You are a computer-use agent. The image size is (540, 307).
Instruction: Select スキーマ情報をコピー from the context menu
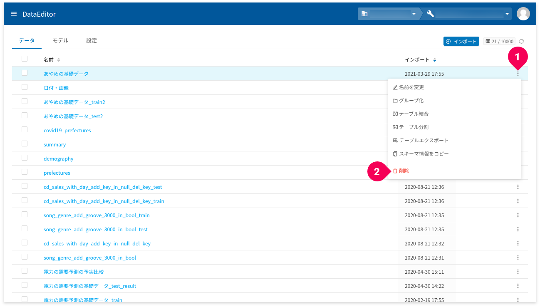click(x=454, y=154)
